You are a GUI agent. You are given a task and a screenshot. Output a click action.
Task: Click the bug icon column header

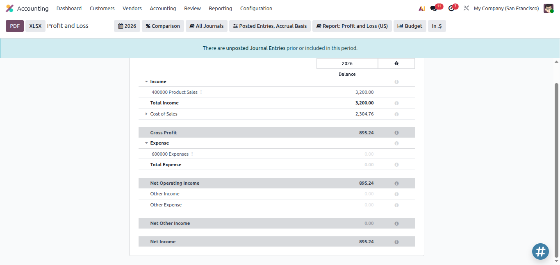click(x=396, y=63)
